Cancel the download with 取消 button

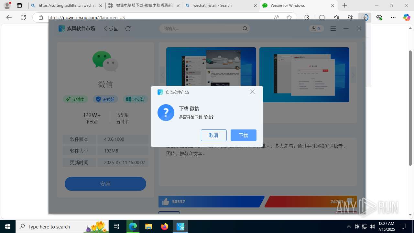[213, 135]
